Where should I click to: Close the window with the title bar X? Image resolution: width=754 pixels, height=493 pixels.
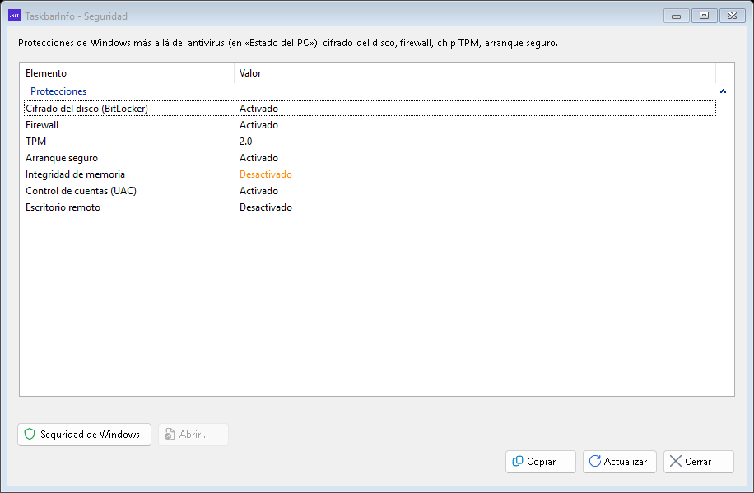pyautogui.click(x=732, y=16)
